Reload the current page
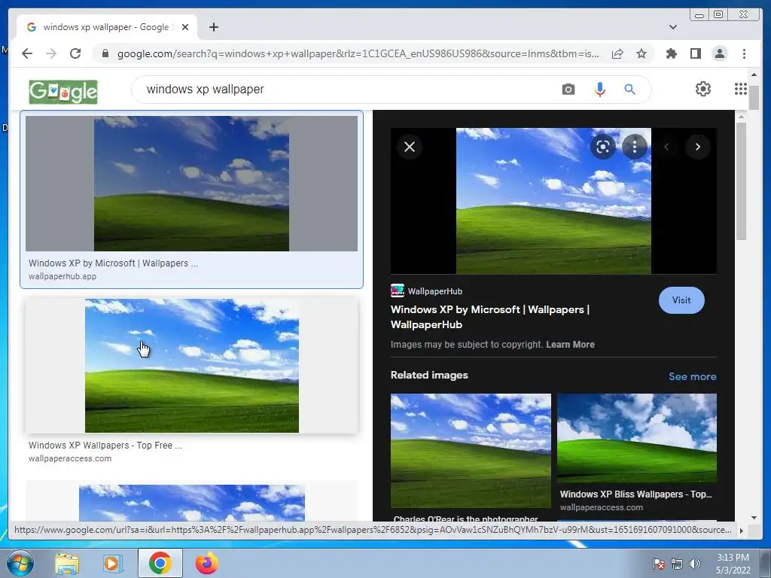Image resolution: width=771 pixels, height=578 pixels. tap(75, 53)
